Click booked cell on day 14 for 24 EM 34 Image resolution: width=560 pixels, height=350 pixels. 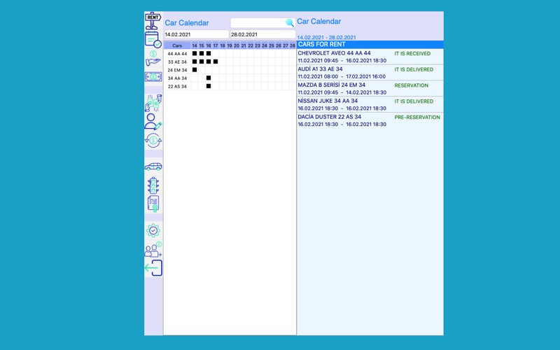[195, 69]
